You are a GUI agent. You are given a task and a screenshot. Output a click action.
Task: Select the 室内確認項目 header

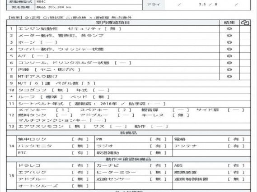click(113, 23)
